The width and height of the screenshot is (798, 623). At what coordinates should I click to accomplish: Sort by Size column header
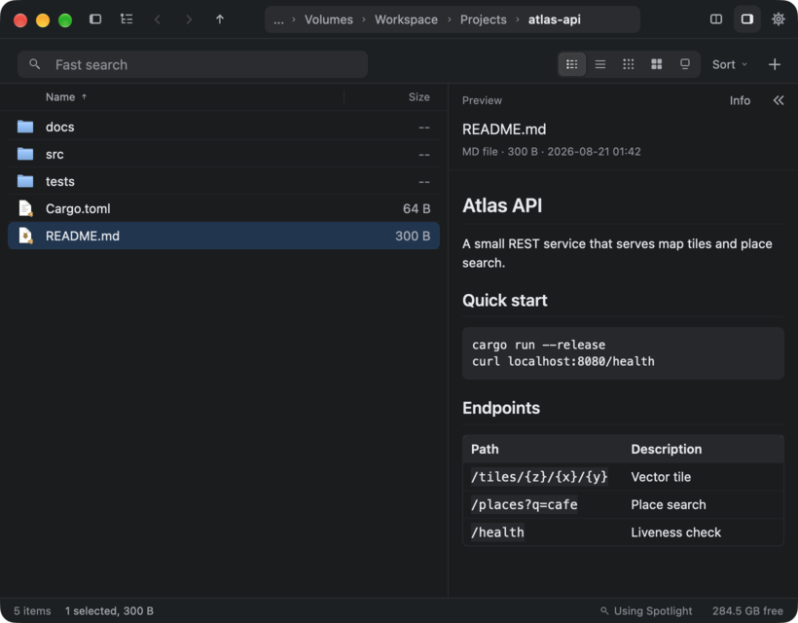click(x=418, y=96)
